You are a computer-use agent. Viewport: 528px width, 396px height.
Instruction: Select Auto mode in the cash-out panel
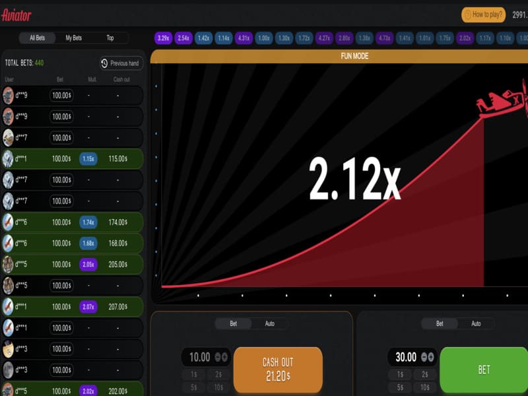pyautogui.click(x=270, y=323)
